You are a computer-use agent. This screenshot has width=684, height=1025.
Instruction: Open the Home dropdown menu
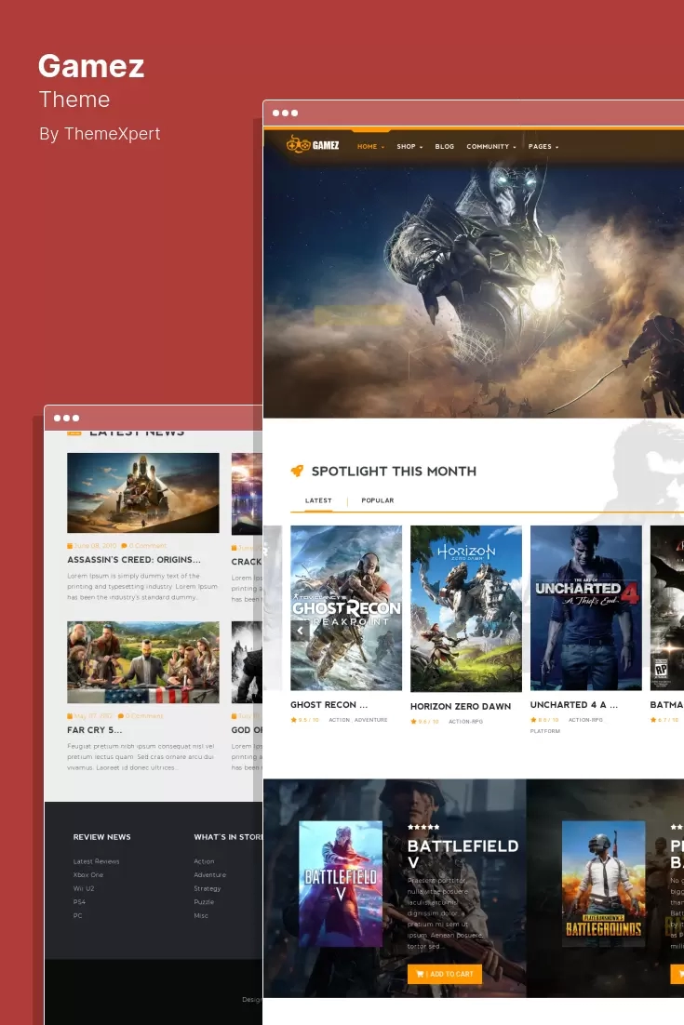[x=370, y=146]
